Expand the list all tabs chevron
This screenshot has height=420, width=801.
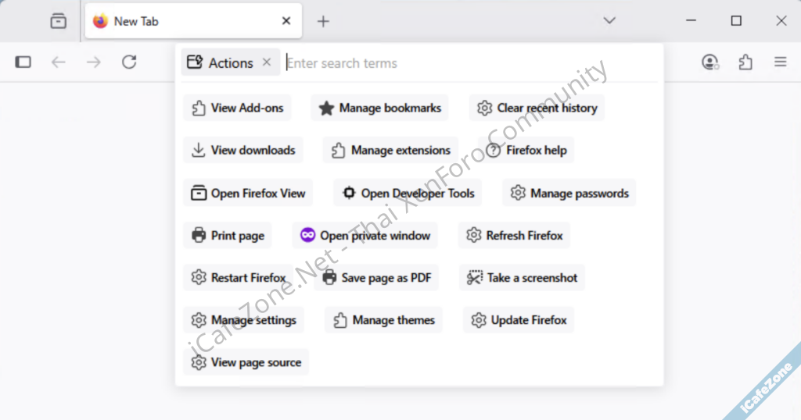pyautogui.click(x=609, y=21)
